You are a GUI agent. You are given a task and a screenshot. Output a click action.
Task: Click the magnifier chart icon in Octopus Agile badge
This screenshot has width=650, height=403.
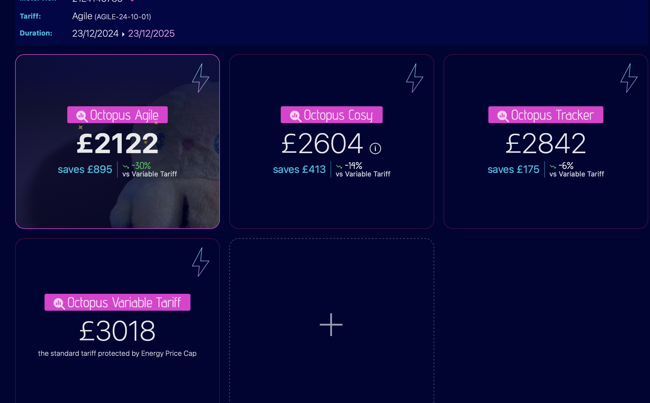pos(82,116)
